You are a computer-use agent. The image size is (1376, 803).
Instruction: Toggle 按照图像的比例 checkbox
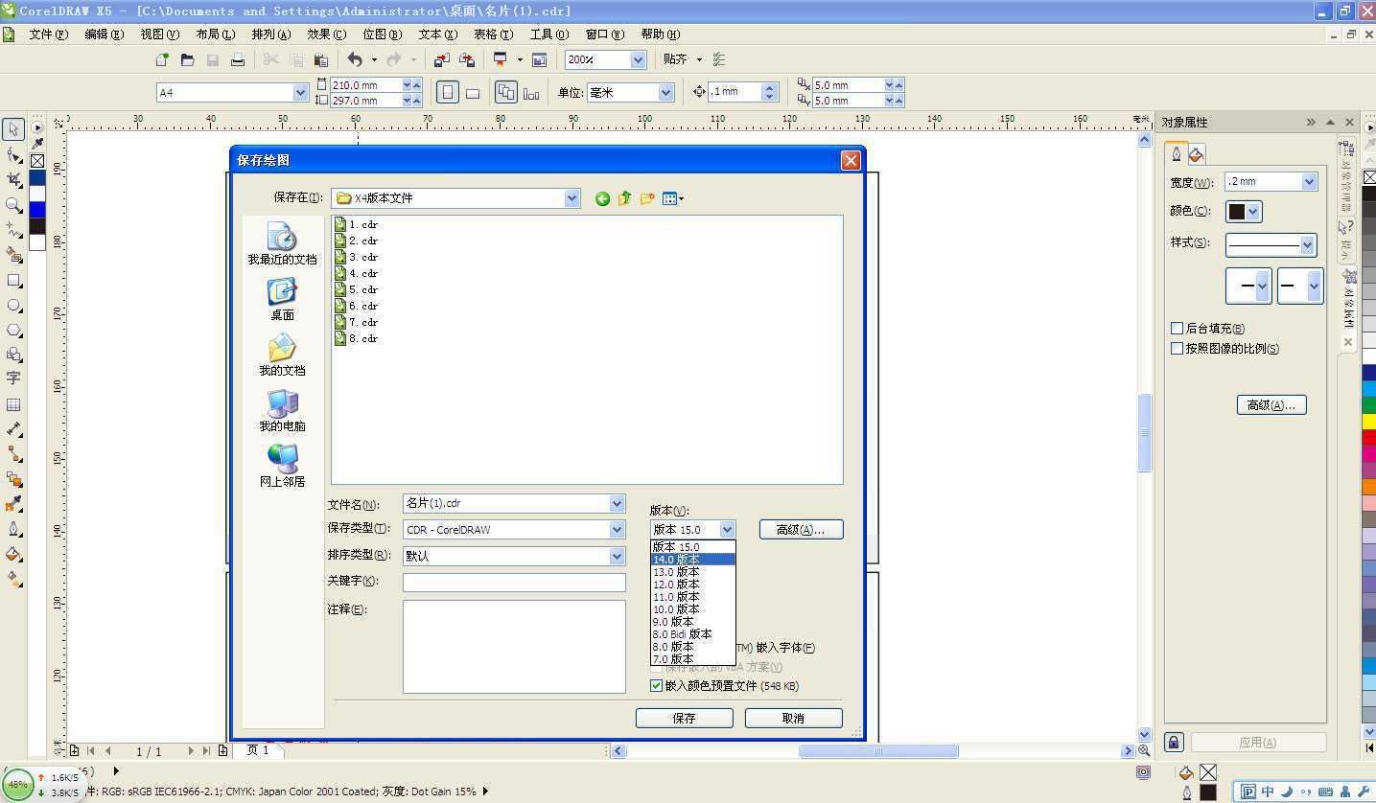(1177, 349)
